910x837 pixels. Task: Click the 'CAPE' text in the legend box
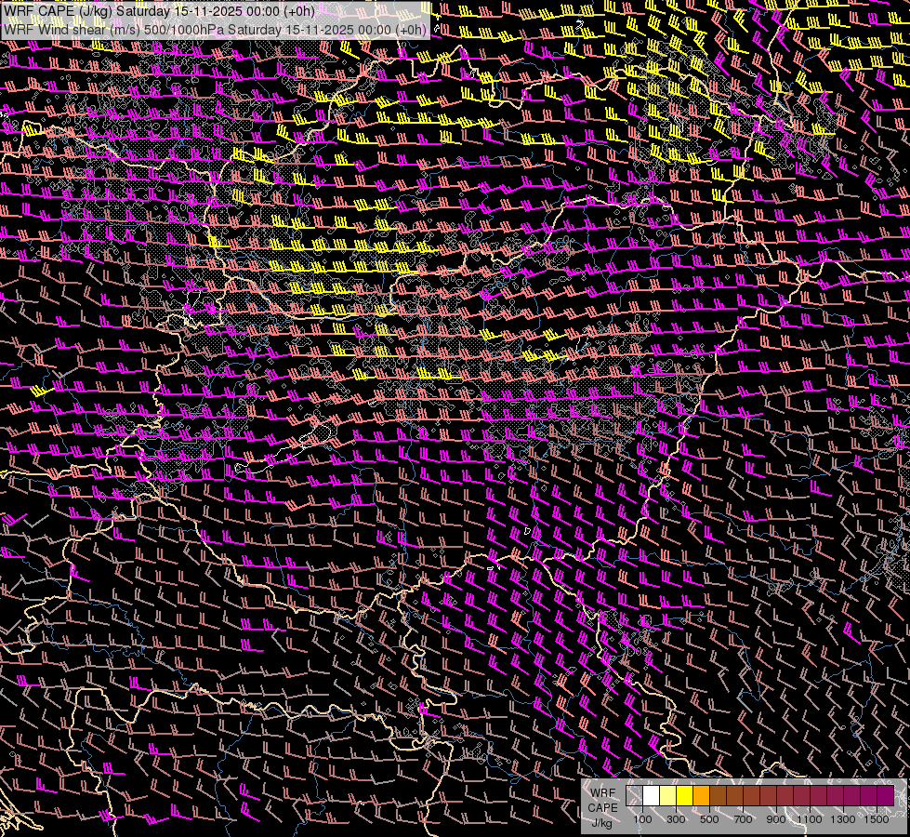(x=602, y=807)
